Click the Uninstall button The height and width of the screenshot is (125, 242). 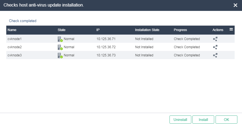180,120
